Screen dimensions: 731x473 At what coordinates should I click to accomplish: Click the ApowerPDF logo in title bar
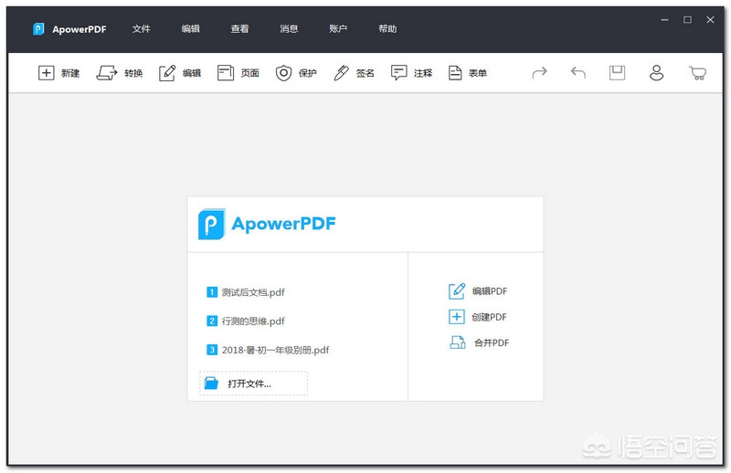click(38, 29)
